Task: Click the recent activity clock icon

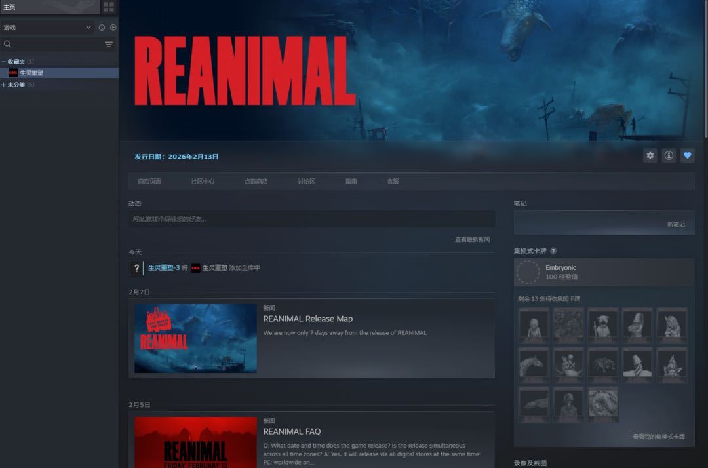Action: point(102,28)
